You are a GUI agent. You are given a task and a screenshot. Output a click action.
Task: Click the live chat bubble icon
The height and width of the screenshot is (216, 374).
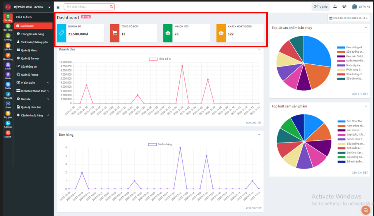365,210
